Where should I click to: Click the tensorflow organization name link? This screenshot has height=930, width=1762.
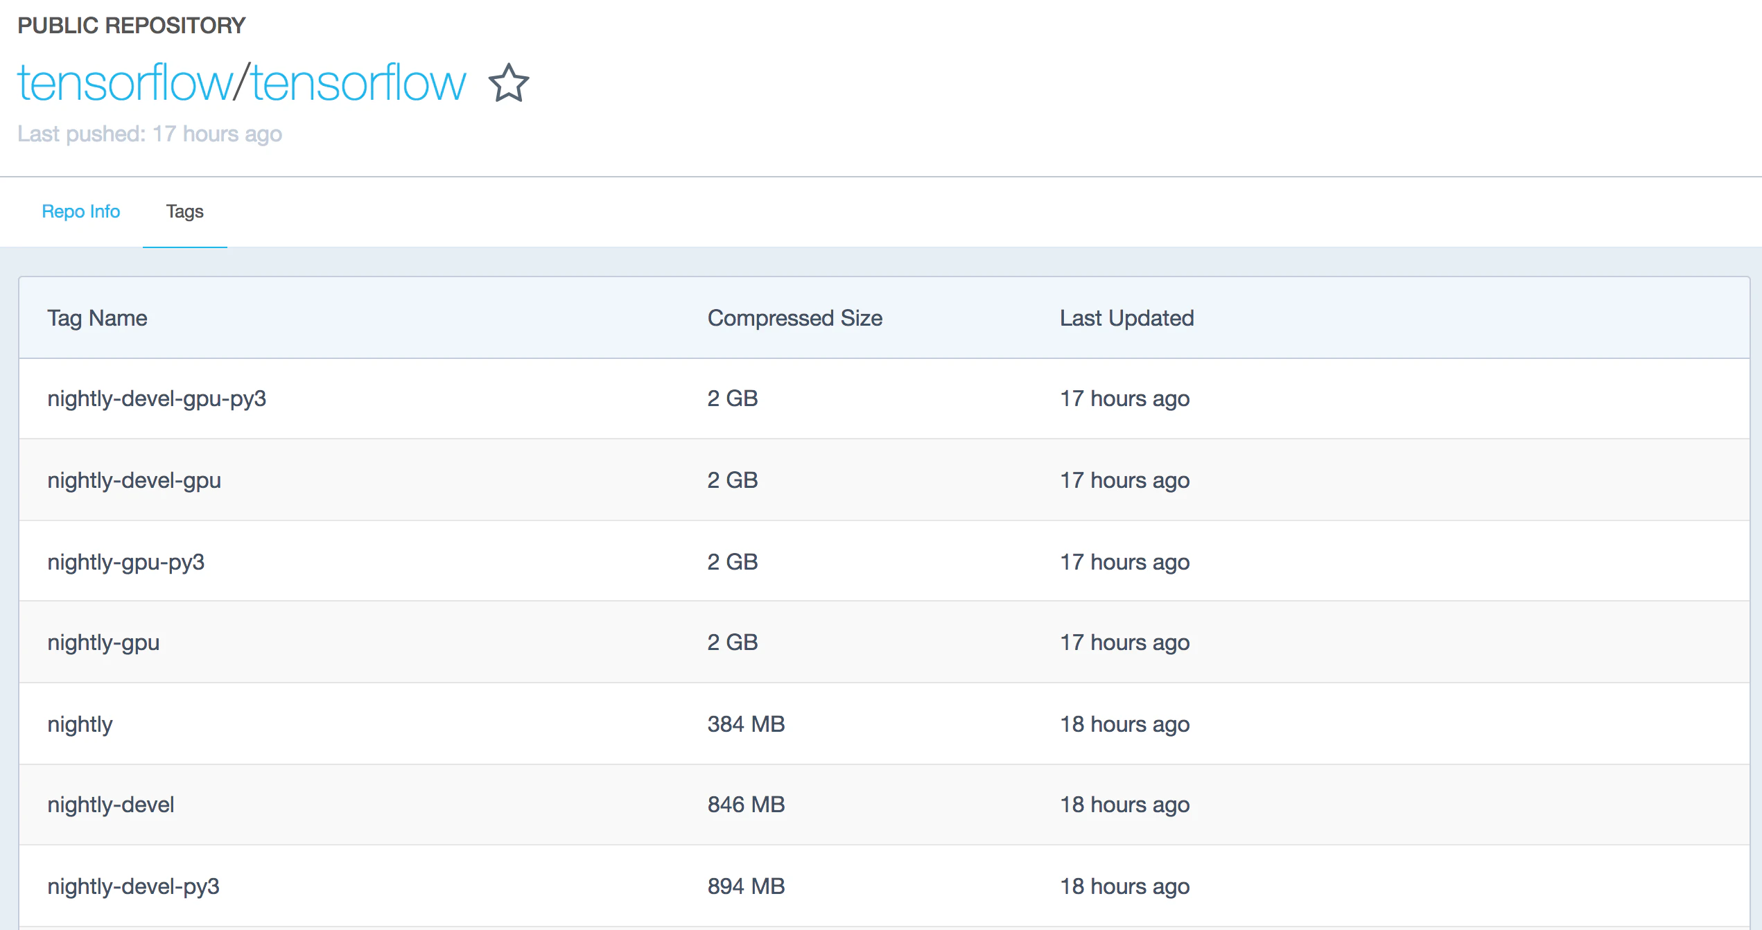coord(125,83)
